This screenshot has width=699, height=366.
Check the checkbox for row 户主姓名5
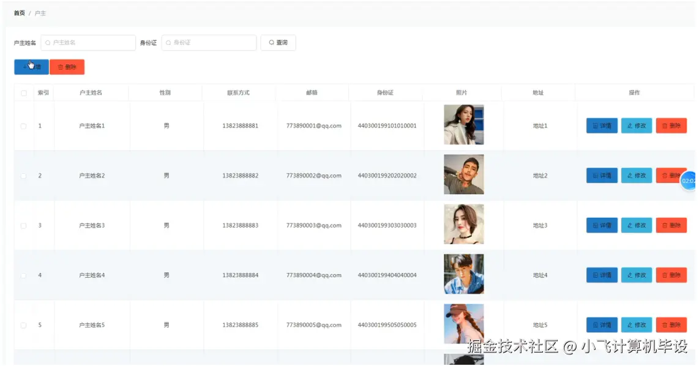pyautogui.click(x=24, y=326)
